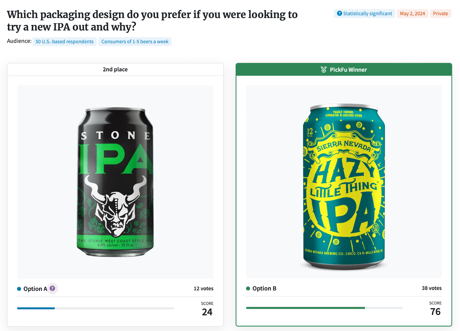Click the blue dot next to Option A

19,289
